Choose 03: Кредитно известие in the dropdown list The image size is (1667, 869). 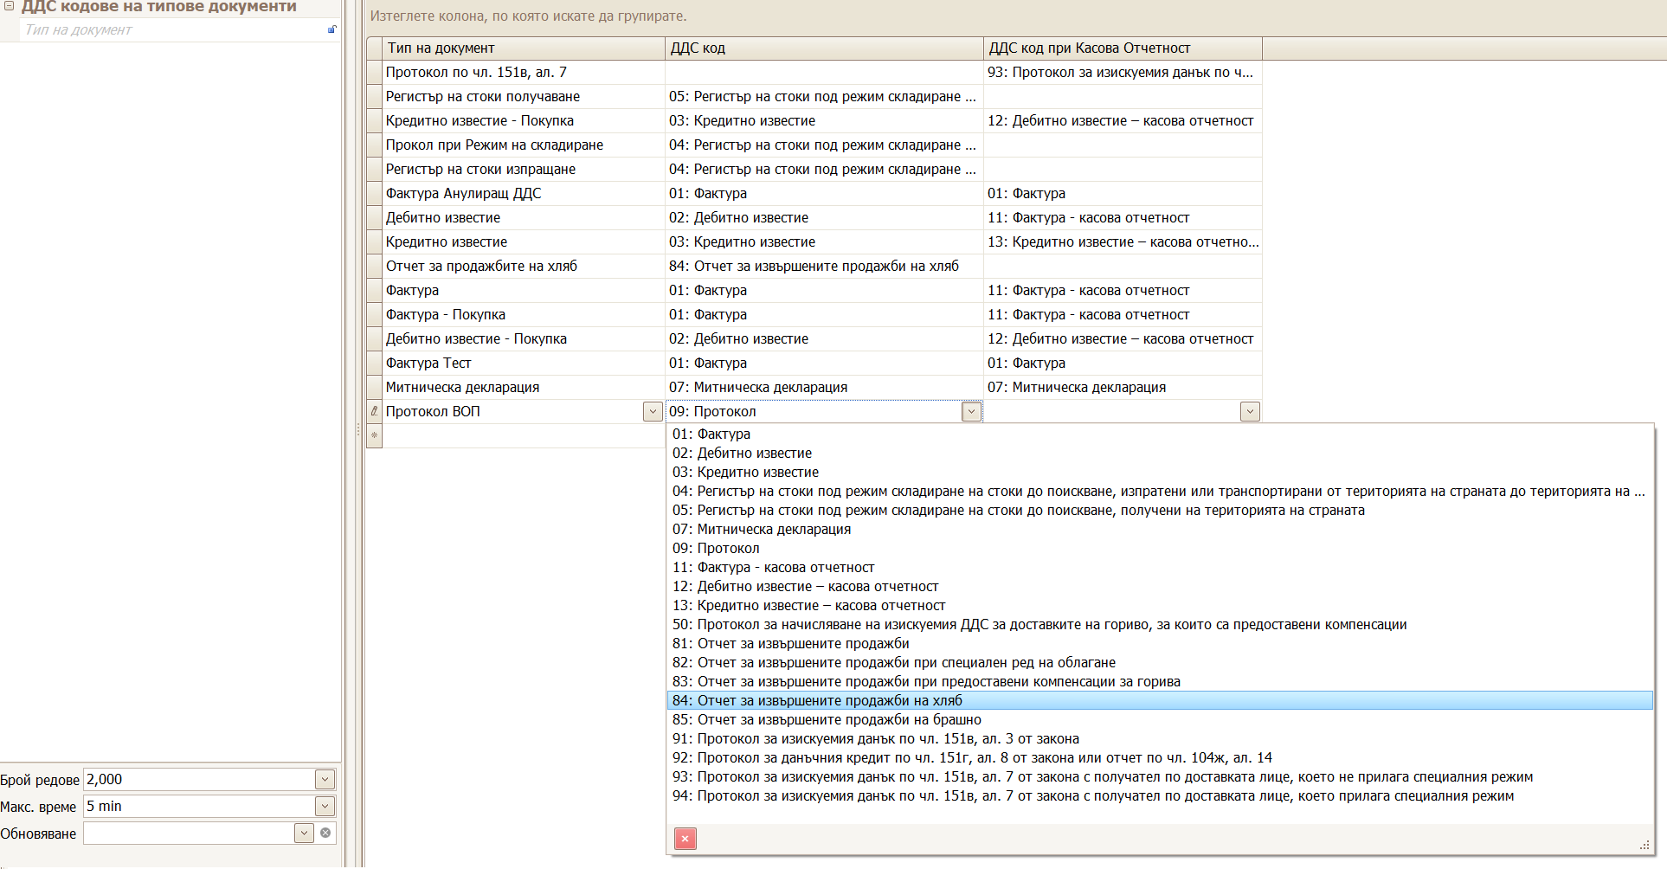pyautogui.click(x=1160, y=472)
